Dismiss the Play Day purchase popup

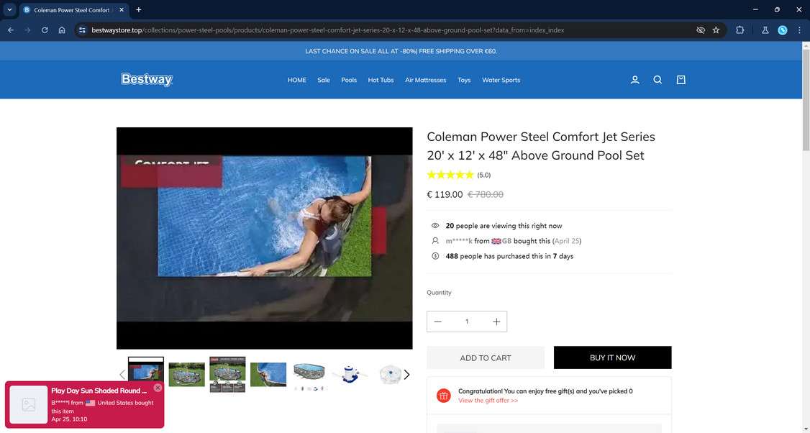[158, 388]
